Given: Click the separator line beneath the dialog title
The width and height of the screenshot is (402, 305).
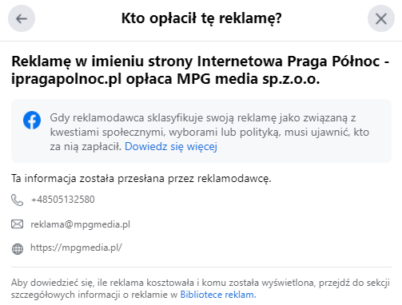Looking at the screenshot, I should tap(201, 41).
